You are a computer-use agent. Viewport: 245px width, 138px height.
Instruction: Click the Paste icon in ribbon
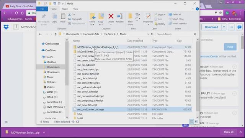point(63,16)
